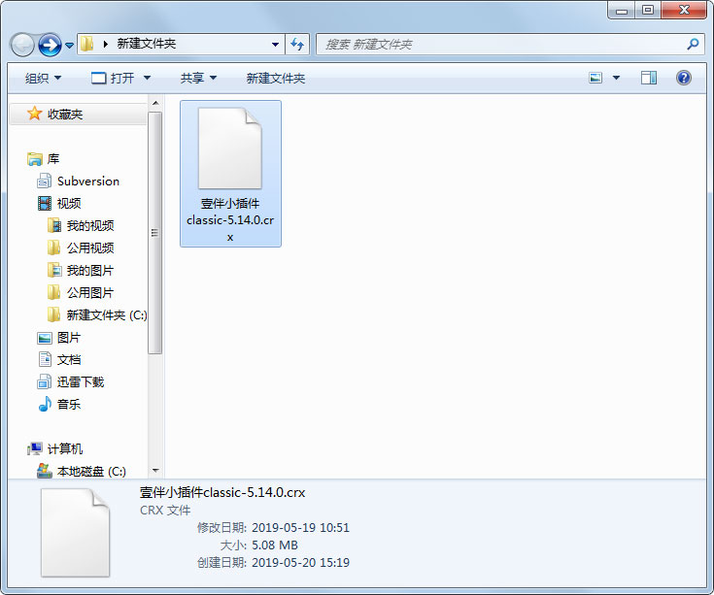Click the modified date 2019-05-19 10:51
714x595 pixels.
pyautogui.click(x=300, y=528)
